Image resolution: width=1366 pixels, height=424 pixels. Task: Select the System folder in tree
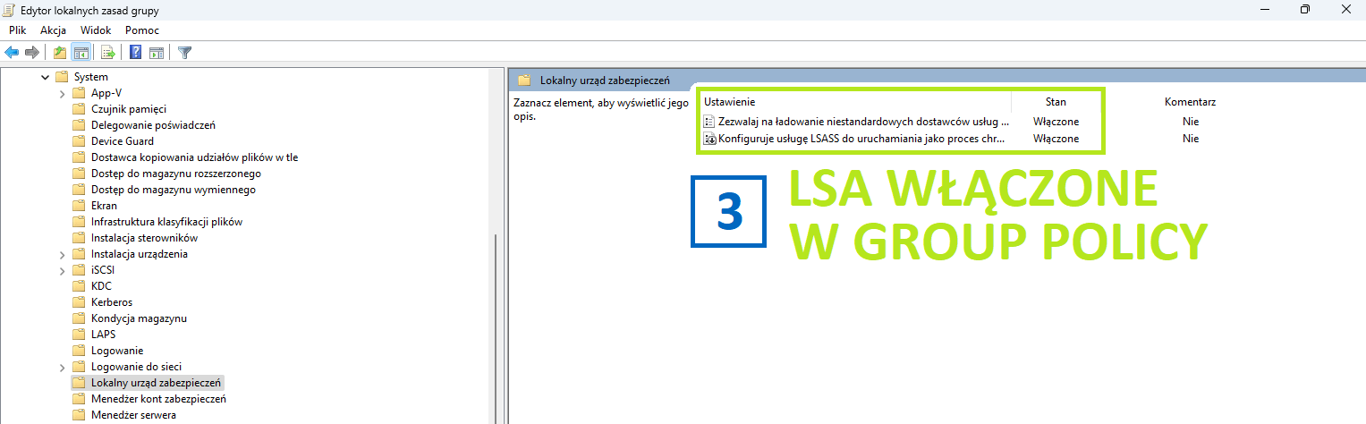point(91,77)
